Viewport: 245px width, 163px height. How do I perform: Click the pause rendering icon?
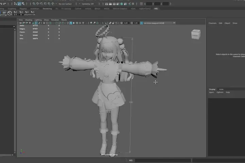click(133, 4)
